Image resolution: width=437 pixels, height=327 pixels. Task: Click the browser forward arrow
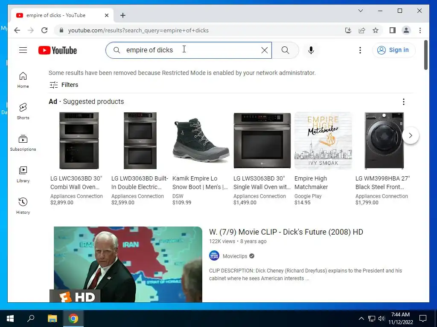point(31,30)
